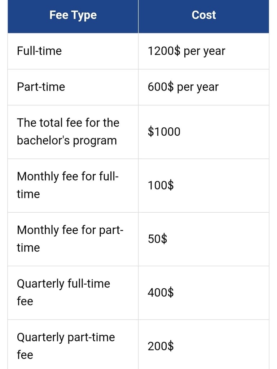
Task: Click the Fee Type column header
Action: (73, 15)
